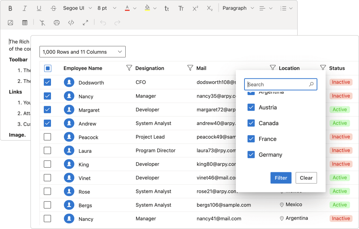Screen dimensions: 359x229
Task: Uncheck Canada in the location filter
Action: pos(250,123)
